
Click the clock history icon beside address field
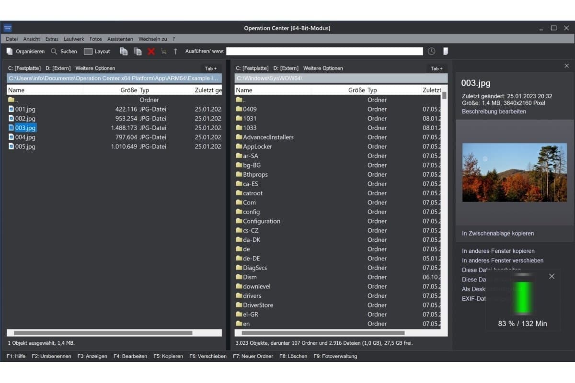click(431, 51)
